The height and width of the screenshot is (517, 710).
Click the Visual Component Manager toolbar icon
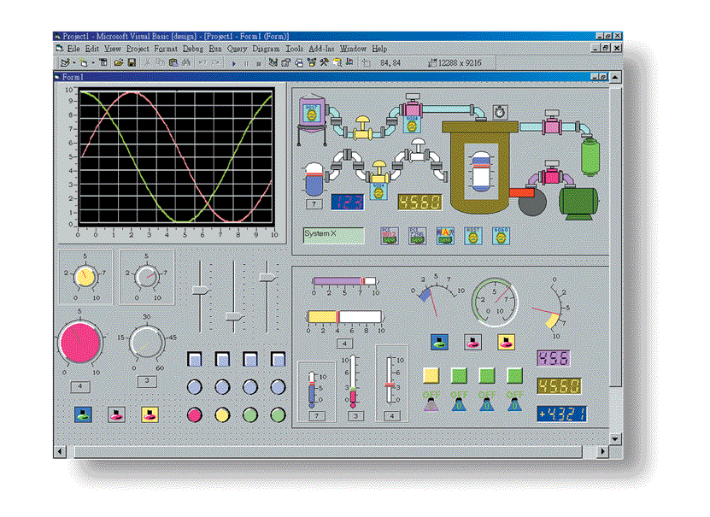click(x=349, y=62)
